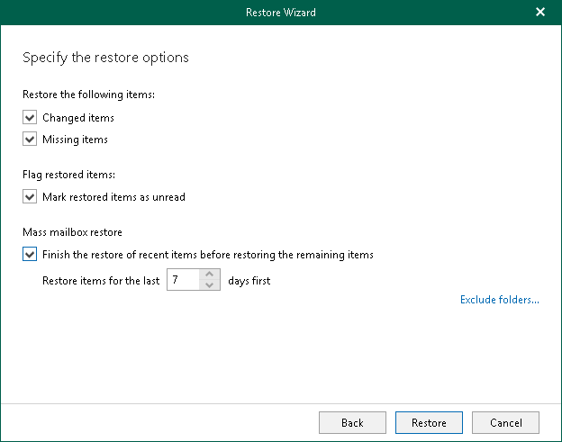Uncheck the Changed items checkbox

click(x=30, y=118)
